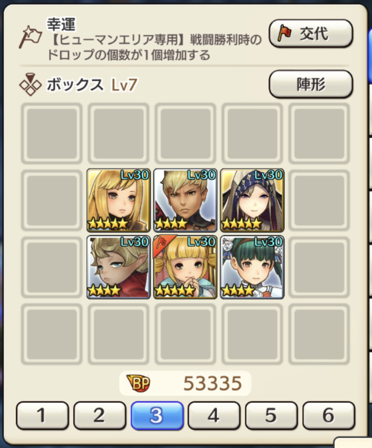This screenshot has height=448, width=372.
Task: Select the pointy-eared character in red
Action: pyautogui.click(x=119, y=267)
